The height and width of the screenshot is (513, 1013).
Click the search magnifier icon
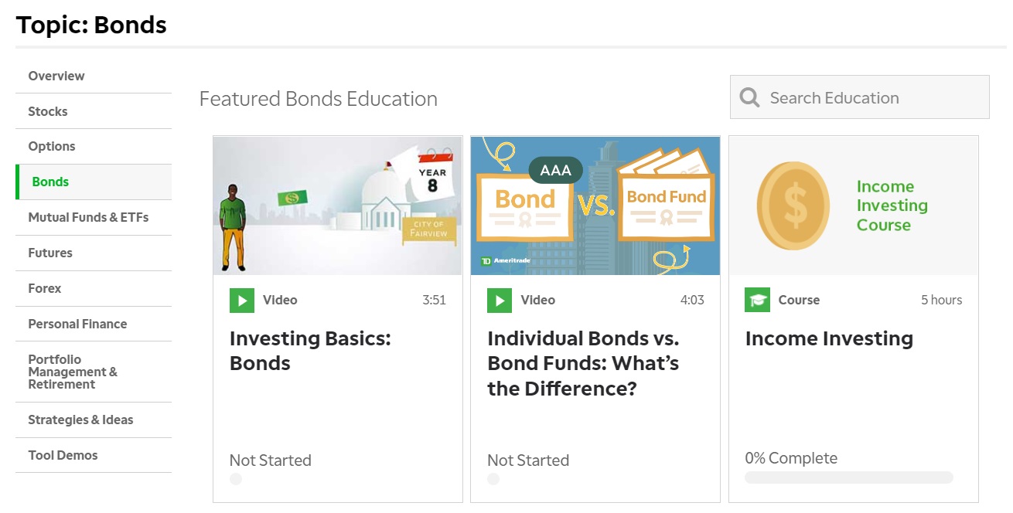[x=749, y=97]
